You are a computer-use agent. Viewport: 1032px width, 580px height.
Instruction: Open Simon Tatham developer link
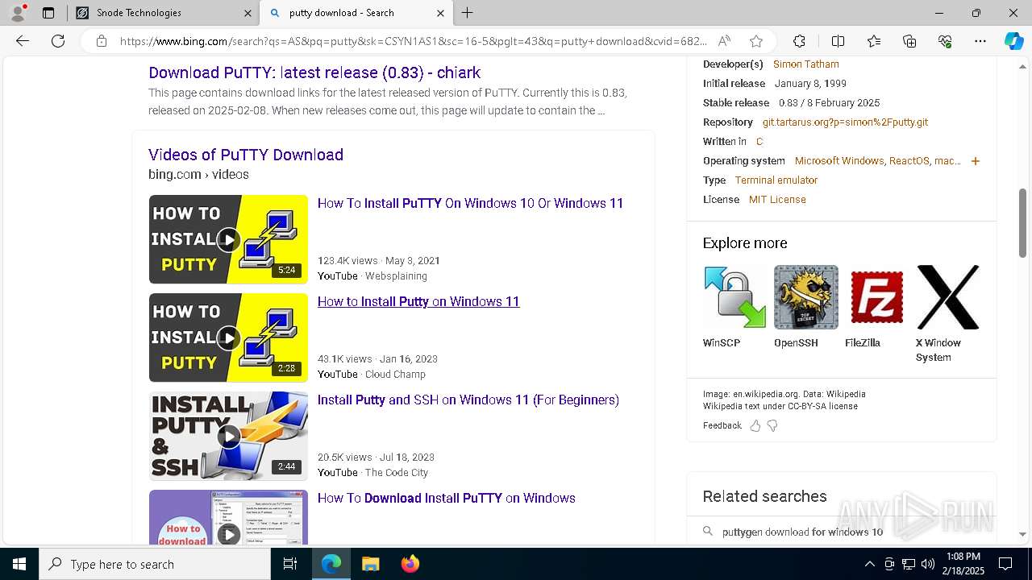[806, 64]
